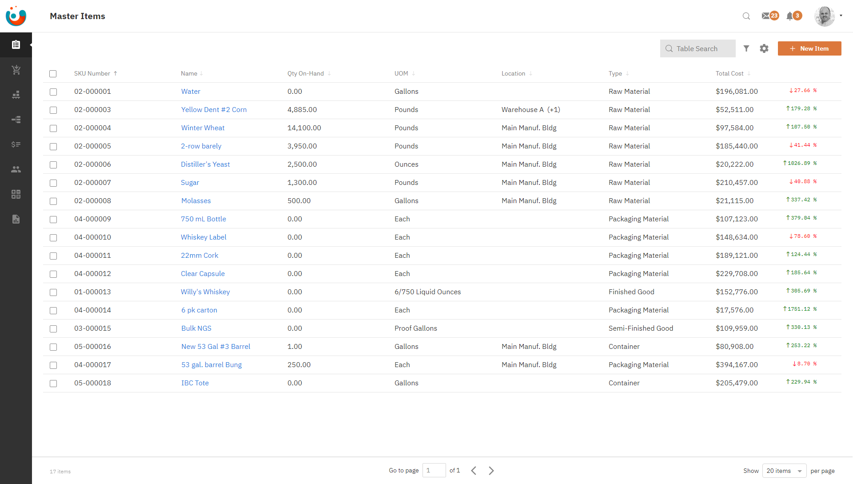The image size is (853, 484).
Task: Check the select-all checkbox in header
Action: click(x=53, y=74)
